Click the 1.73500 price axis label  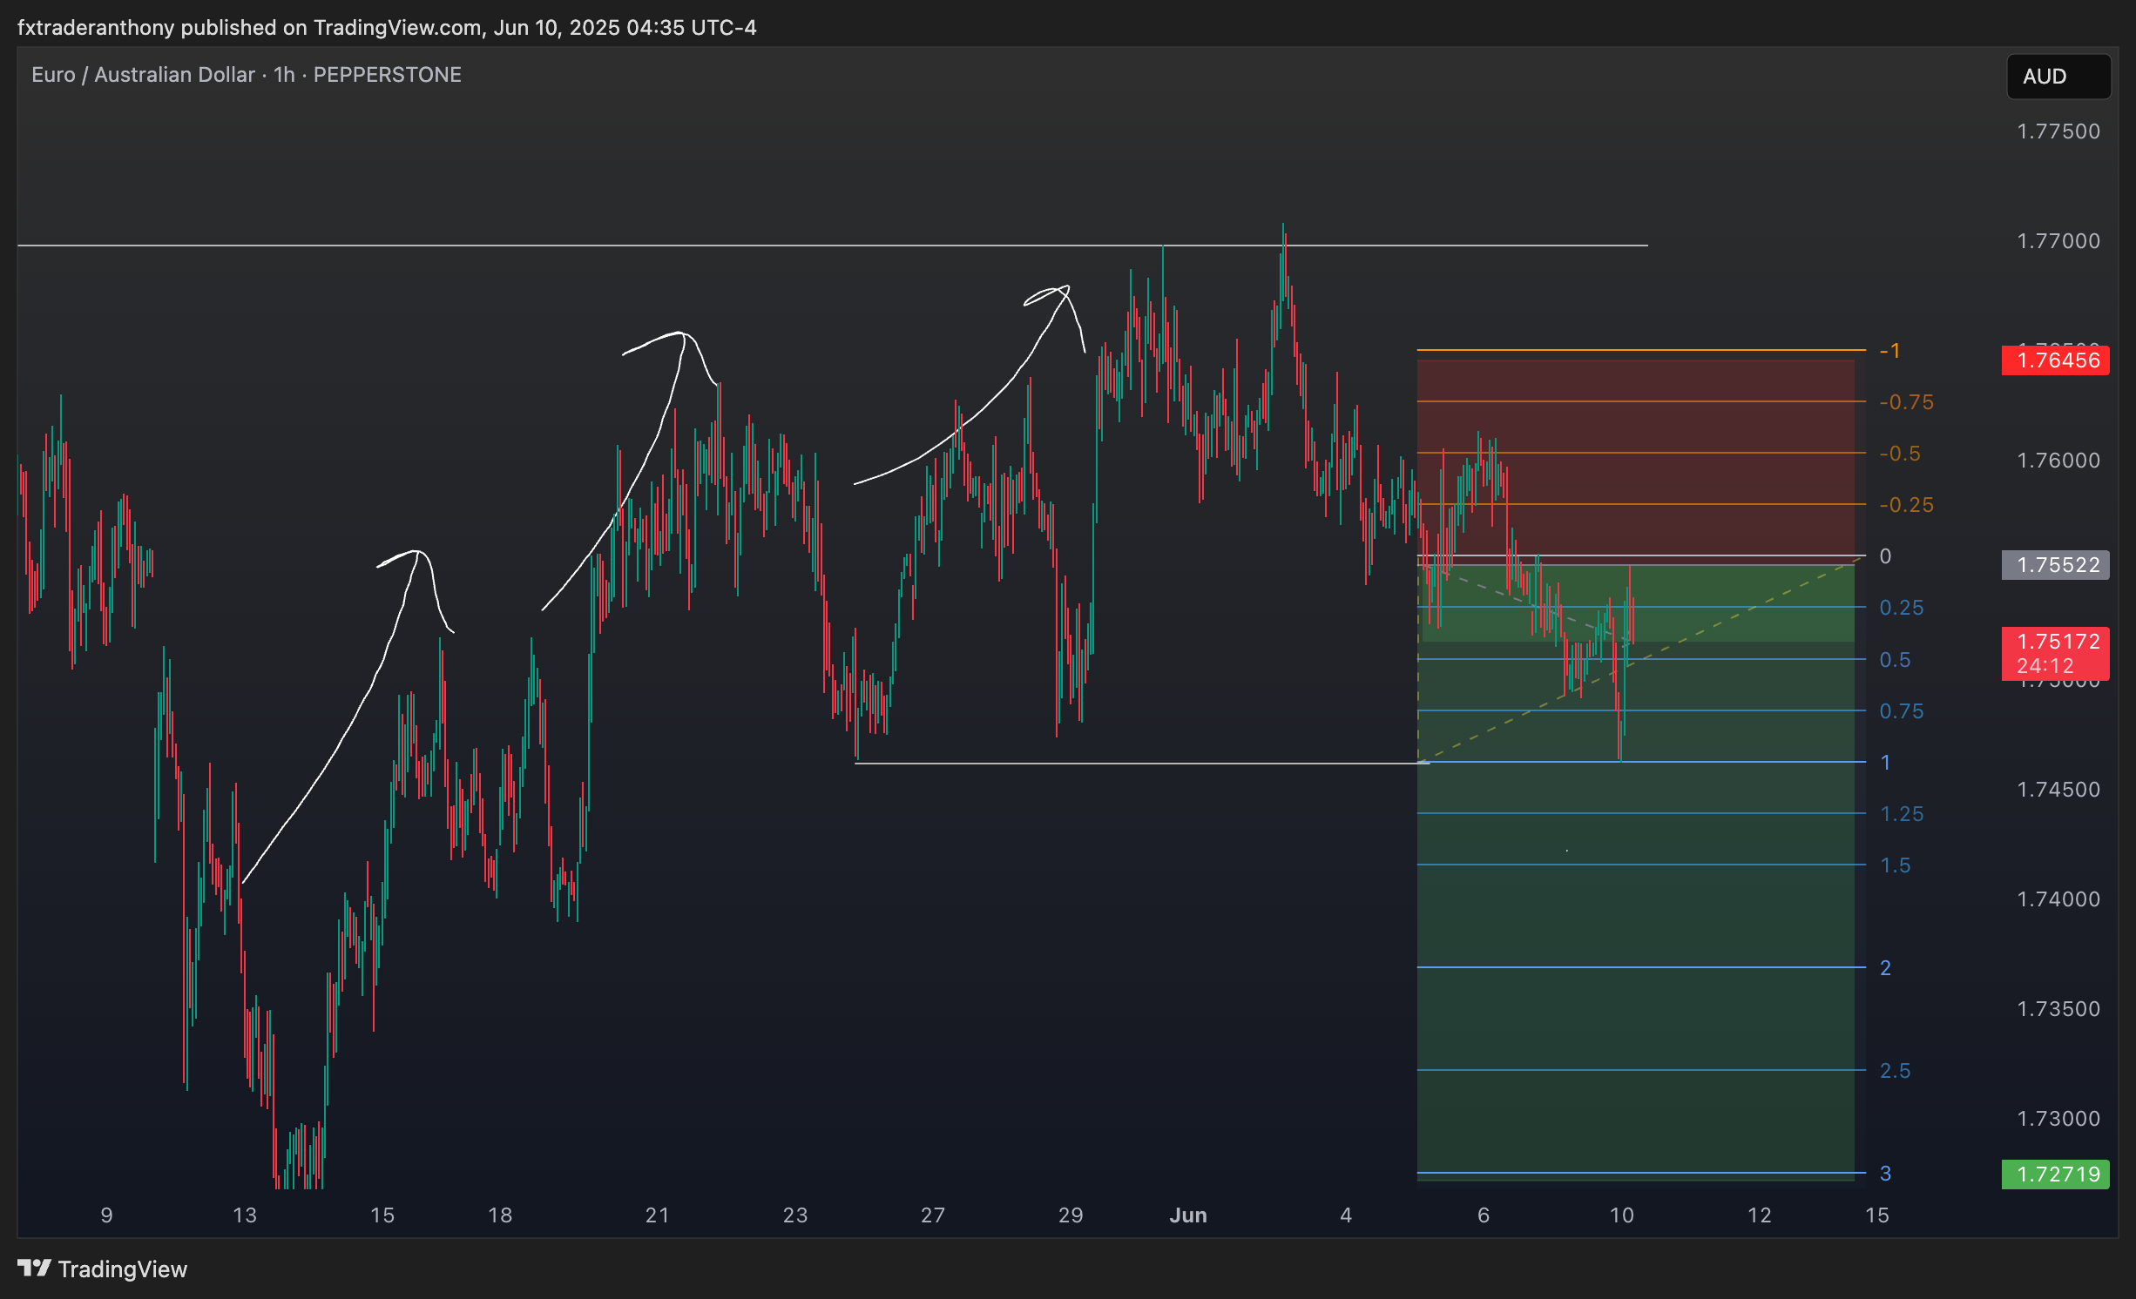pos(2058,1009)
